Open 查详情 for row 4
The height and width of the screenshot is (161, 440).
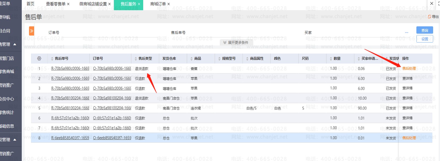pos(407,98)
